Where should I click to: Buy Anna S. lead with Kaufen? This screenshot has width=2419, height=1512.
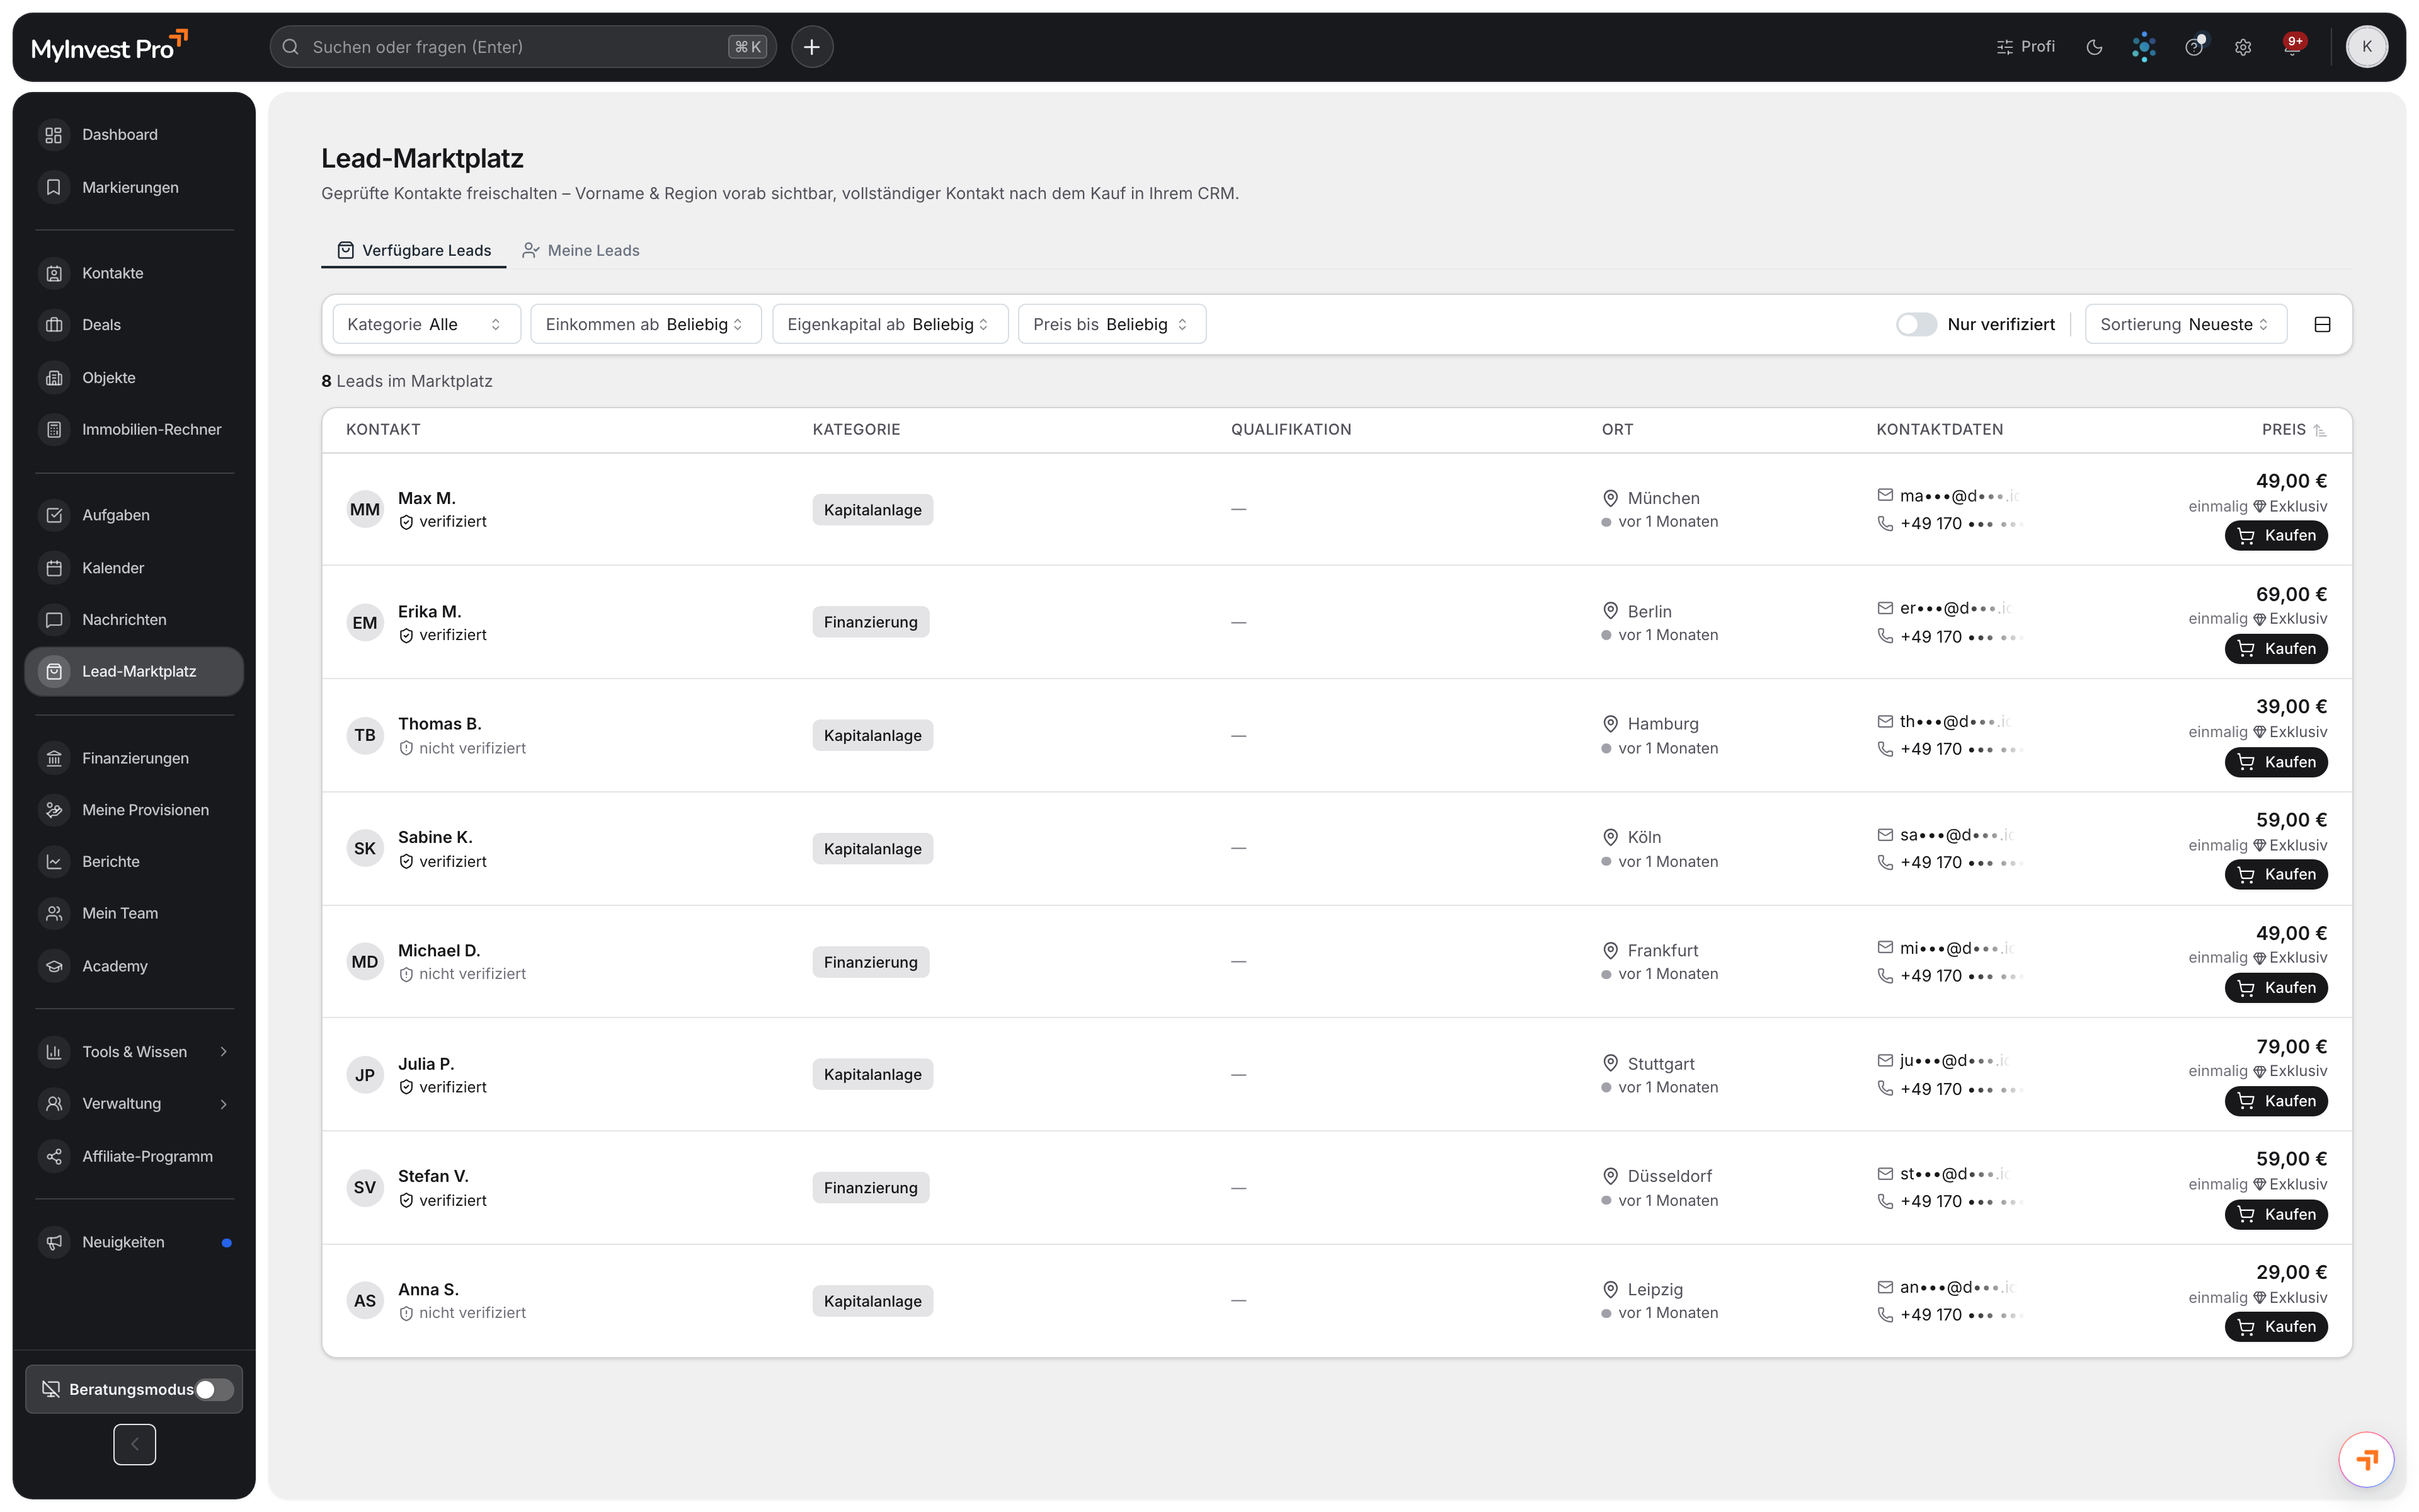[x=2276, y=1327]
